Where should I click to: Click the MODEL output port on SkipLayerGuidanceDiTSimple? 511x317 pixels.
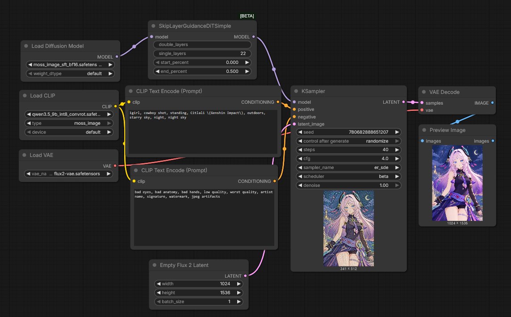[x=254, y=37]
